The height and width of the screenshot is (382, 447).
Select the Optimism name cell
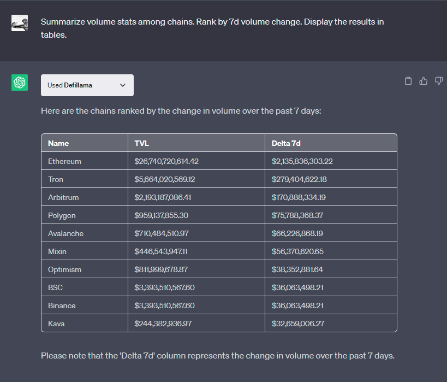coord(85,269)
